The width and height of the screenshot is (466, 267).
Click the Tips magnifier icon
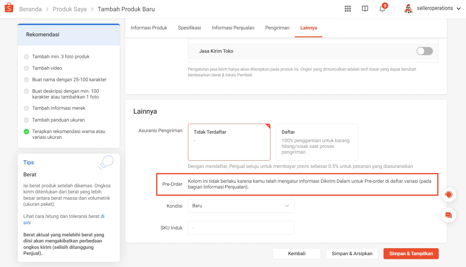pyautogui.click(x=106, y=162)
